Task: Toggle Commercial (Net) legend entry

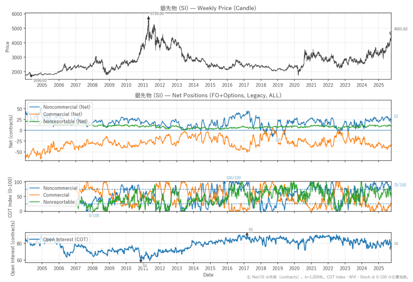Action: [x=64, y=114]
